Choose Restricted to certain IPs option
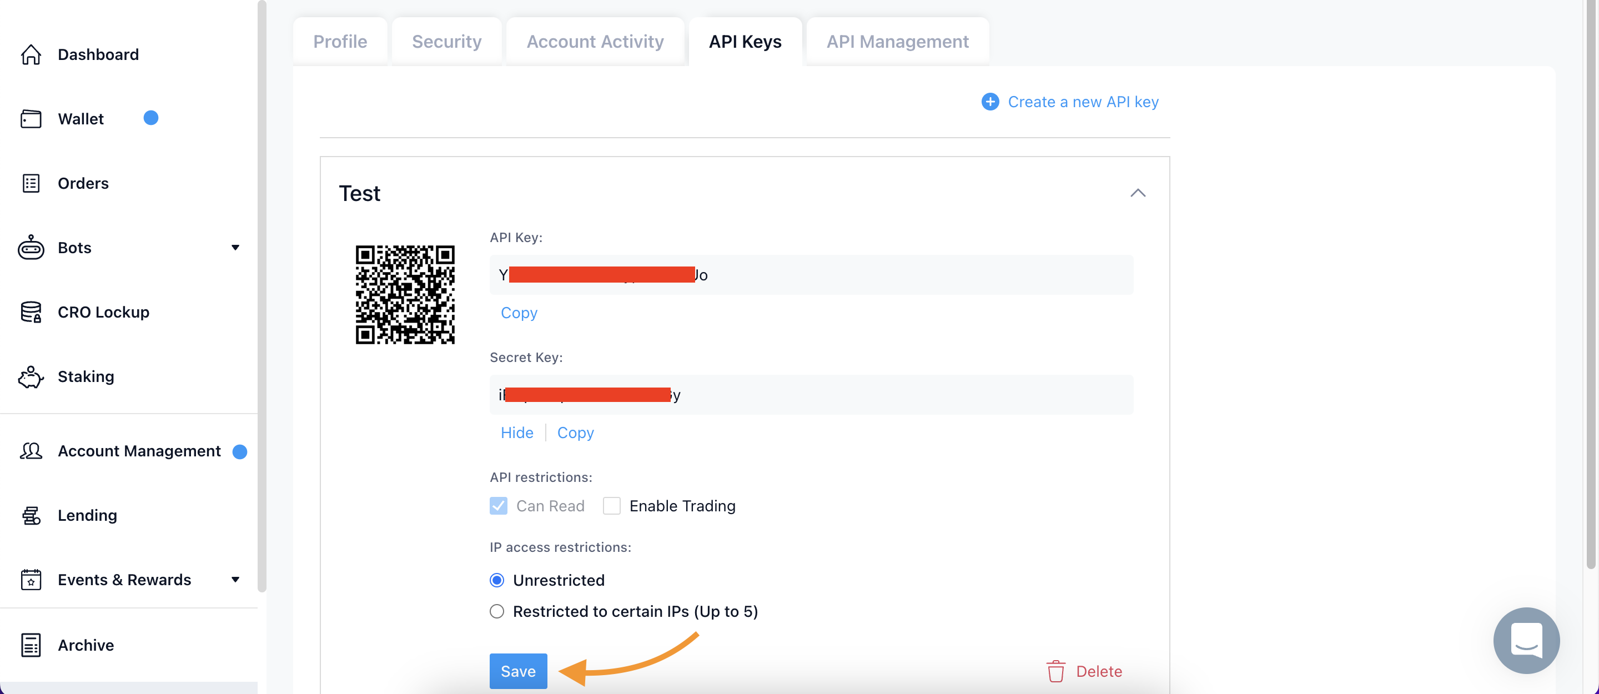1599x694 pixels. (496, 611)
